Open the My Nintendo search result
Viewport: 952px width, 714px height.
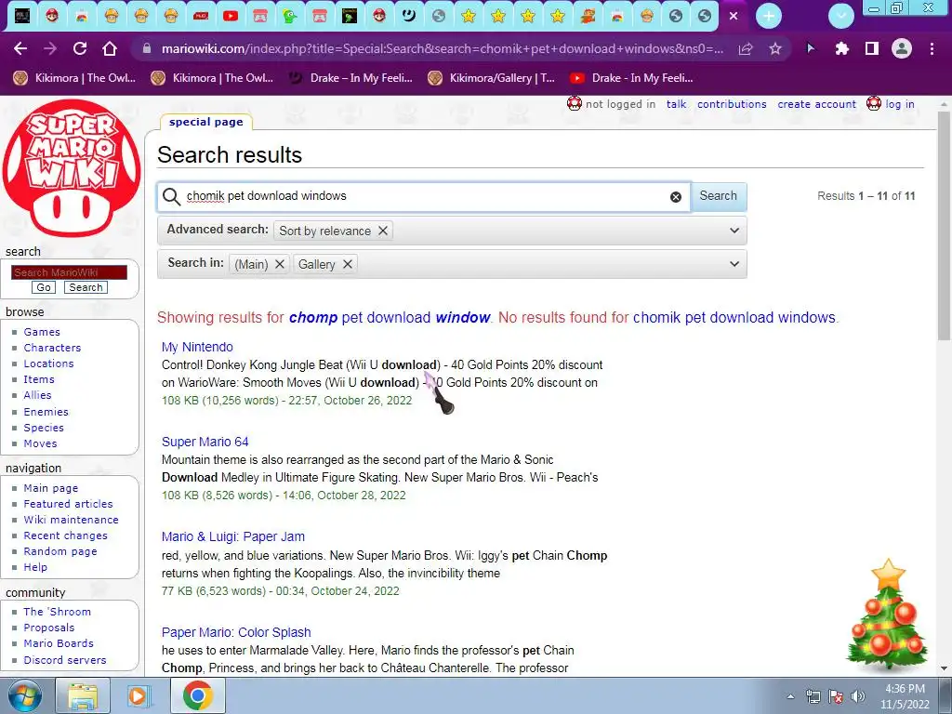pos(197,347)
